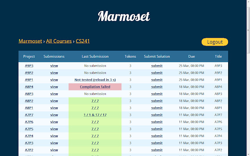This screenshot has width=250, height=156.
Task: Submit a solution for A7P4
Action: click(x=157, y=136)
